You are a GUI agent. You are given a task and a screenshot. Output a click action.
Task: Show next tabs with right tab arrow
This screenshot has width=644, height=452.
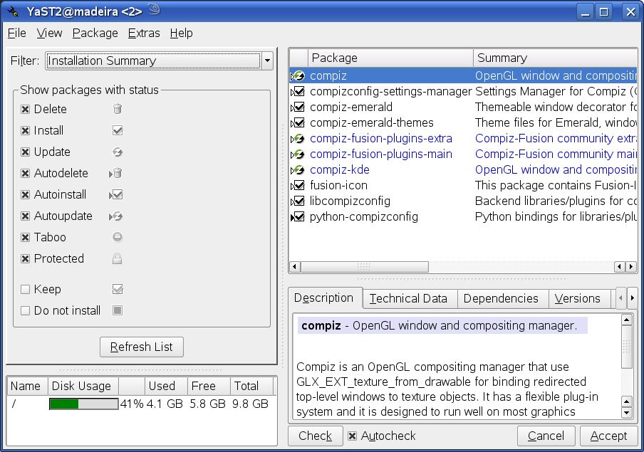(632, 298)
